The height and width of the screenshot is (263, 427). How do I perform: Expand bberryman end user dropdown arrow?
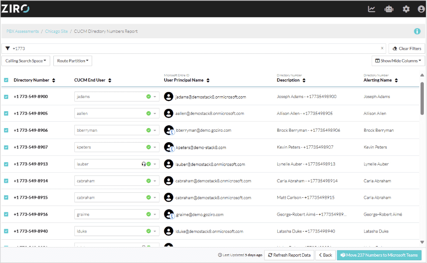[155, 130]
